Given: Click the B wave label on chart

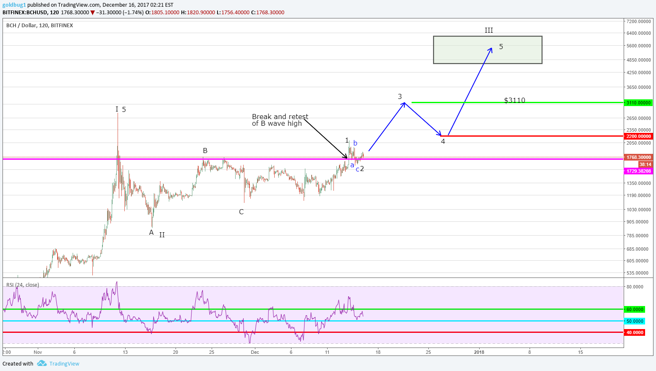Looking at the screenshot, I should [x=205, y=151].
